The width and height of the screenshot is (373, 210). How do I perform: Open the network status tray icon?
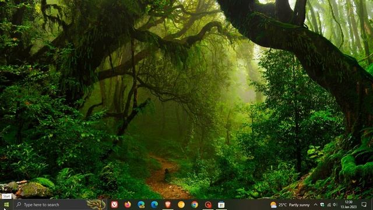point(329,205)
